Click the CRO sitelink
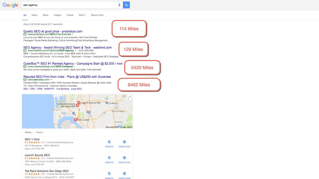This screenshot has width=319, height=179. (x=32, y=89)
